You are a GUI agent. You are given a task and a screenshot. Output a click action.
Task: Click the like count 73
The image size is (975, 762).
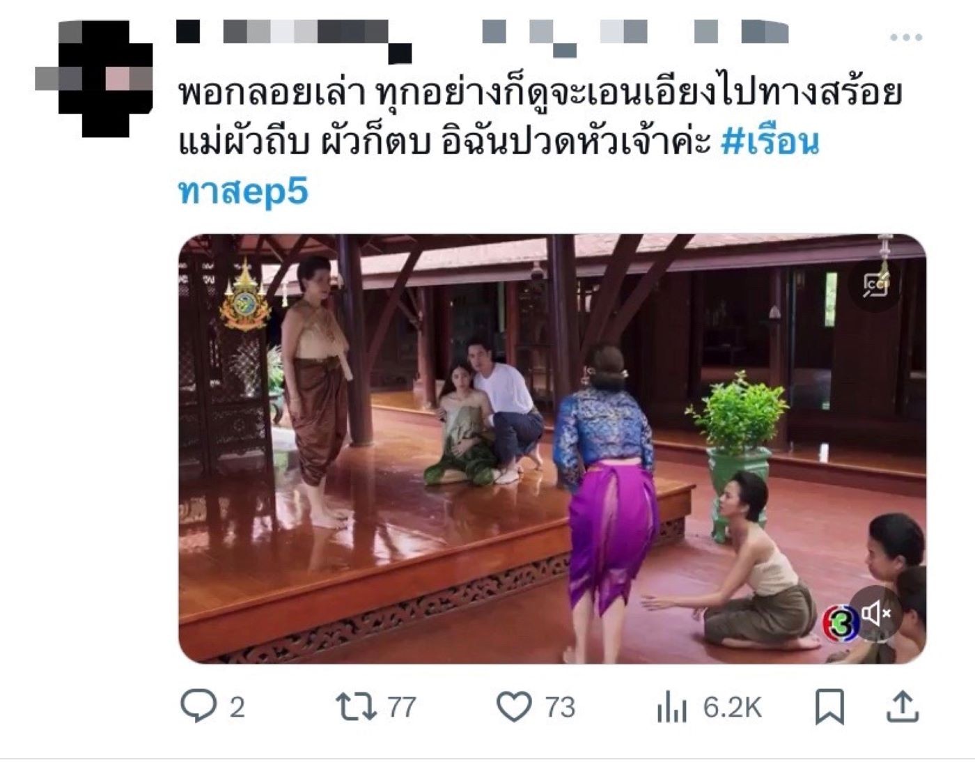coord(560,708)
